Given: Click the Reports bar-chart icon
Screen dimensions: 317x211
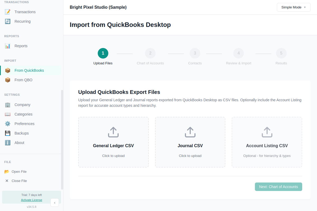Looking at the screenshot, I should tap(7, 46).
